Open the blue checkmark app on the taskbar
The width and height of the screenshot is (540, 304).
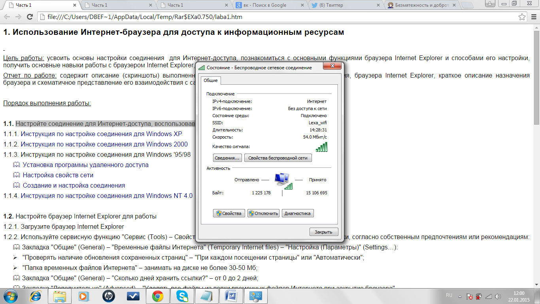click(x=132, y=296)
